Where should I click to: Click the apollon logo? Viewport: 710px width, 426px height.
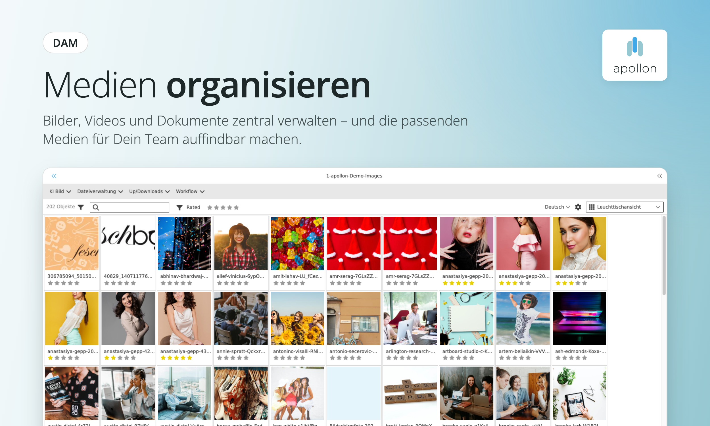634,55
